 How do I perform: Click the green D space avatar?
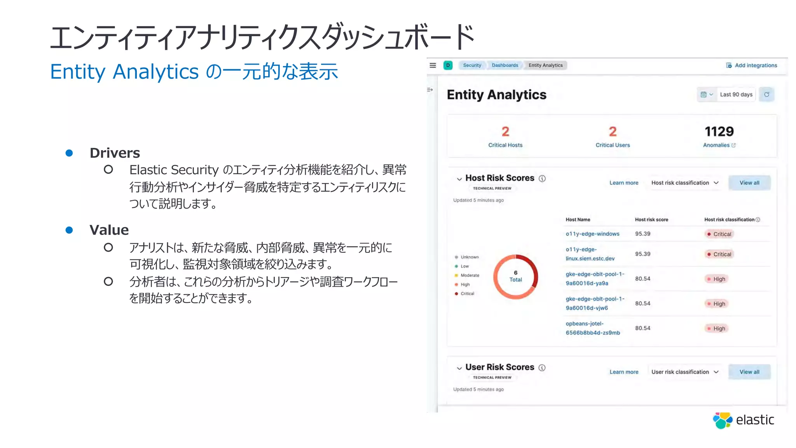[448, 65]
